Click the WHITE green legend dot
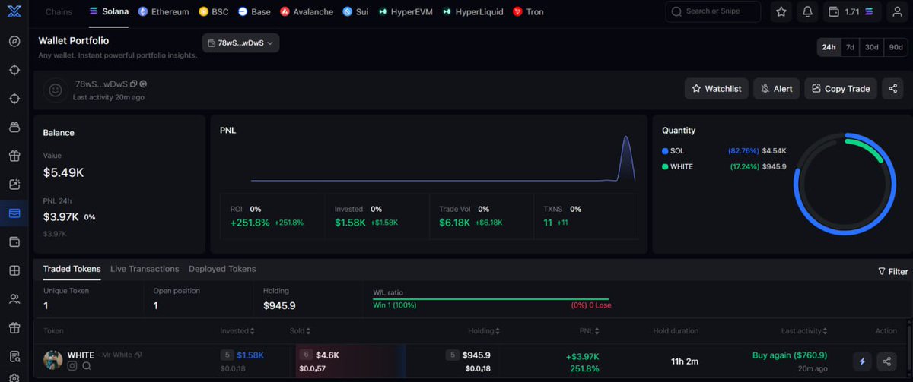 click(x=665, y=166)
